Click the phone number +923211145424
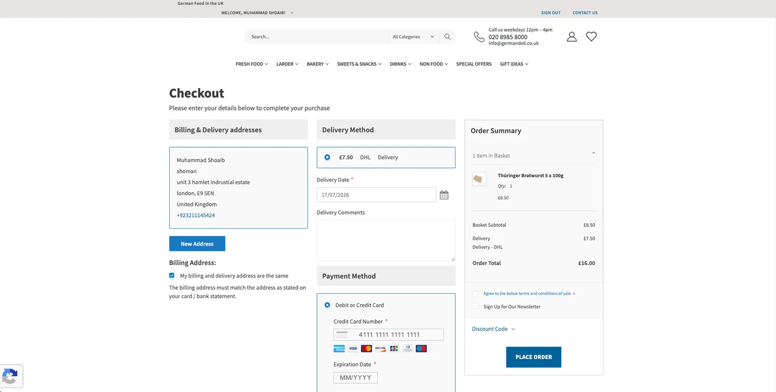The height and width of the screenshot is (392, 776). coord(196,215)
